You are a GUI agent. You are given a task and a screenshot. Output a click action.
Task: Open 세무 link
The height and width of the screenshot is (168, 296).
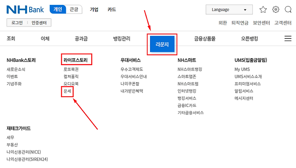click(x=10, y=138)
